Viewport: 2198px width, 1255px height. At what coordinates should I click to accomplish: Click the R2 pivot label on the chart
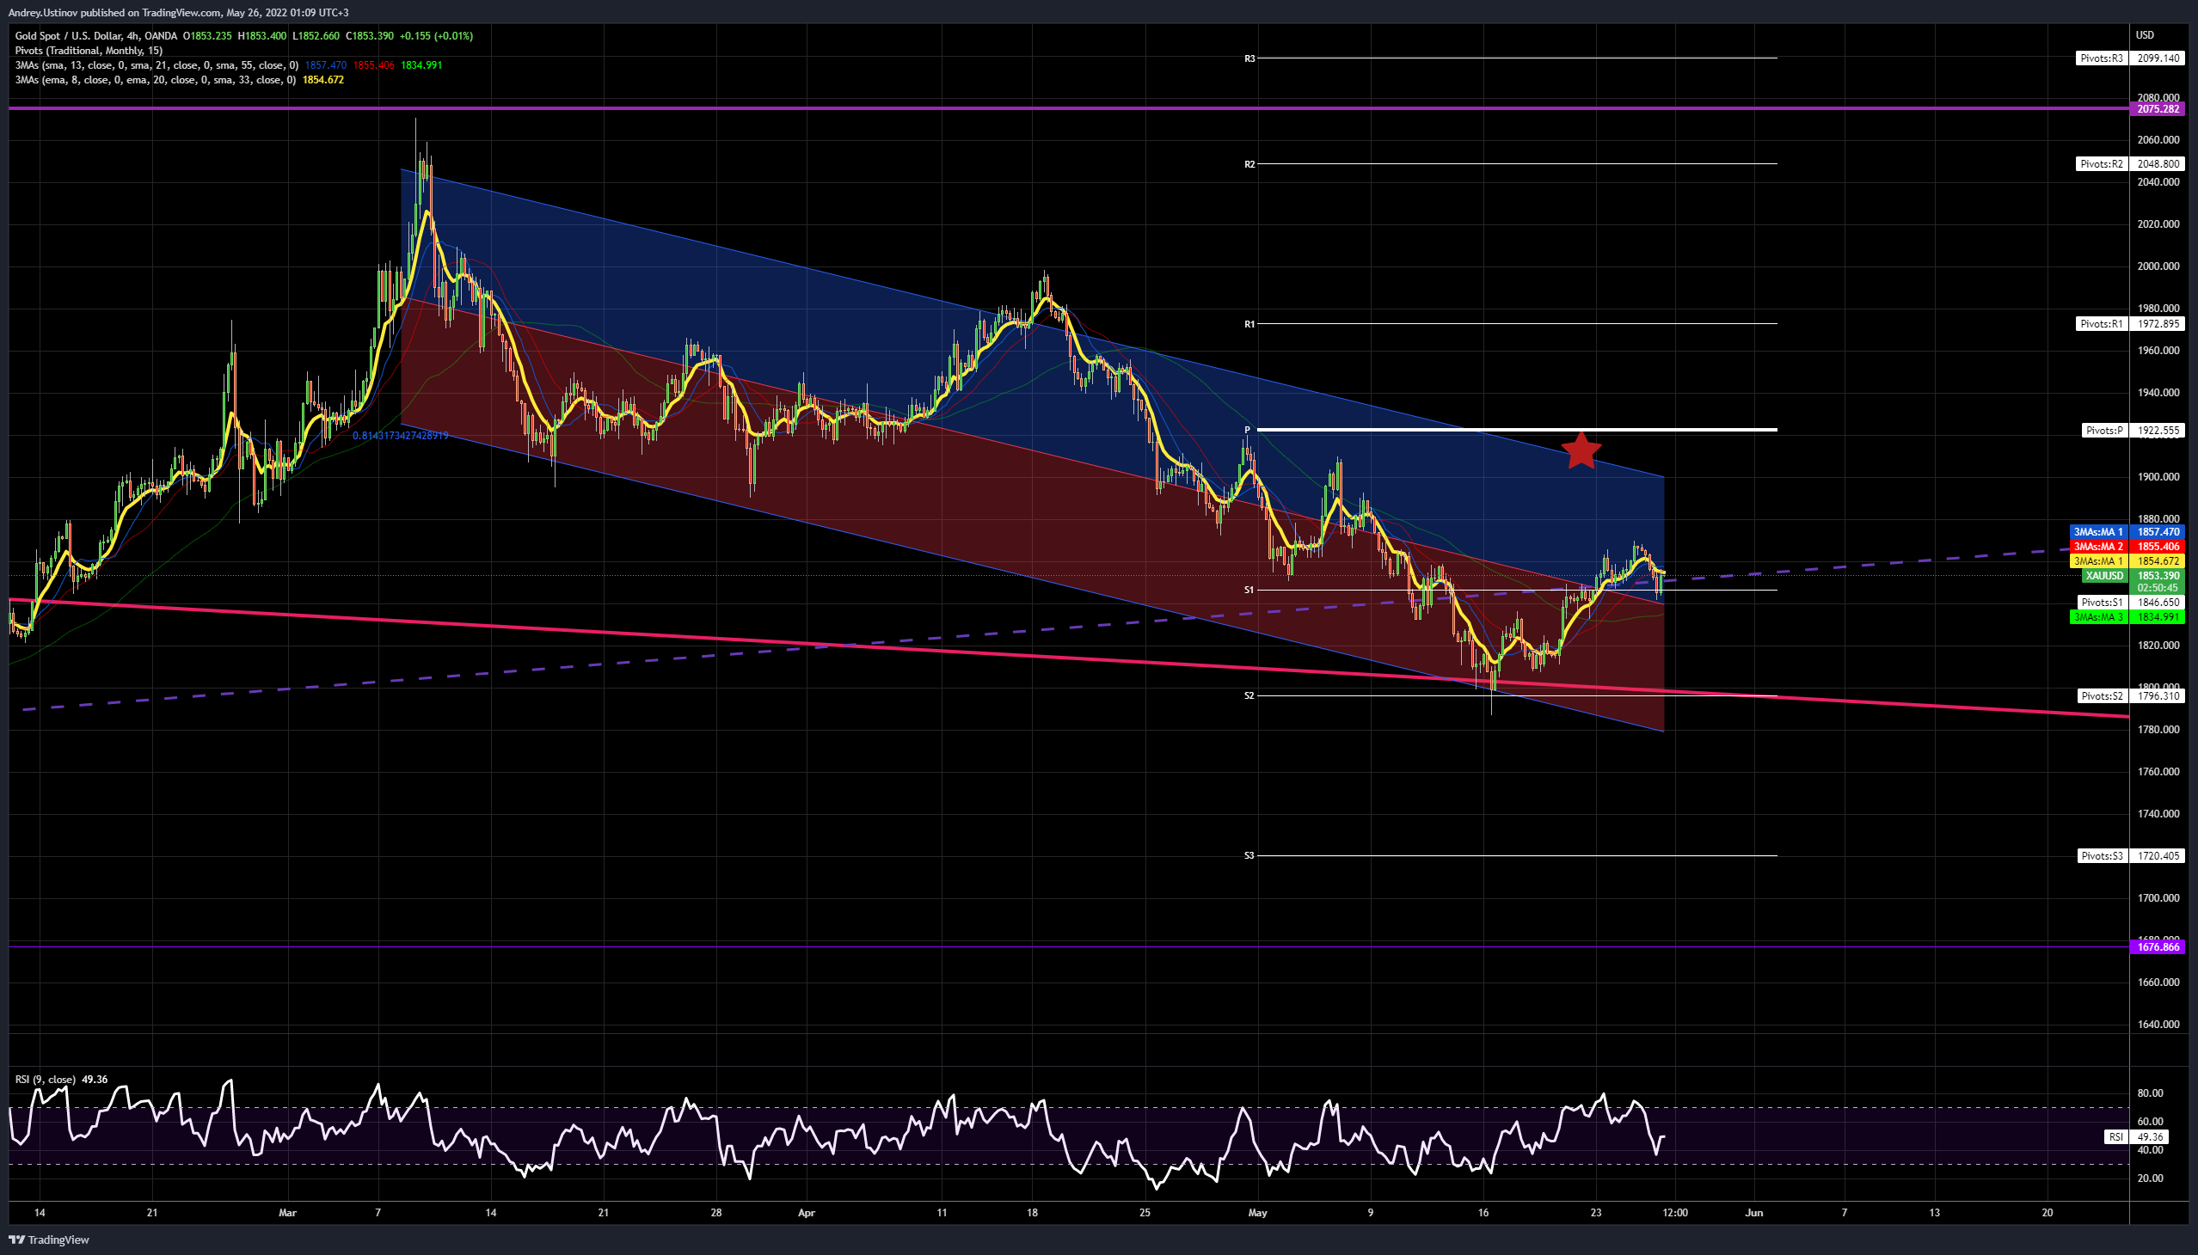tap(1249, 164)
